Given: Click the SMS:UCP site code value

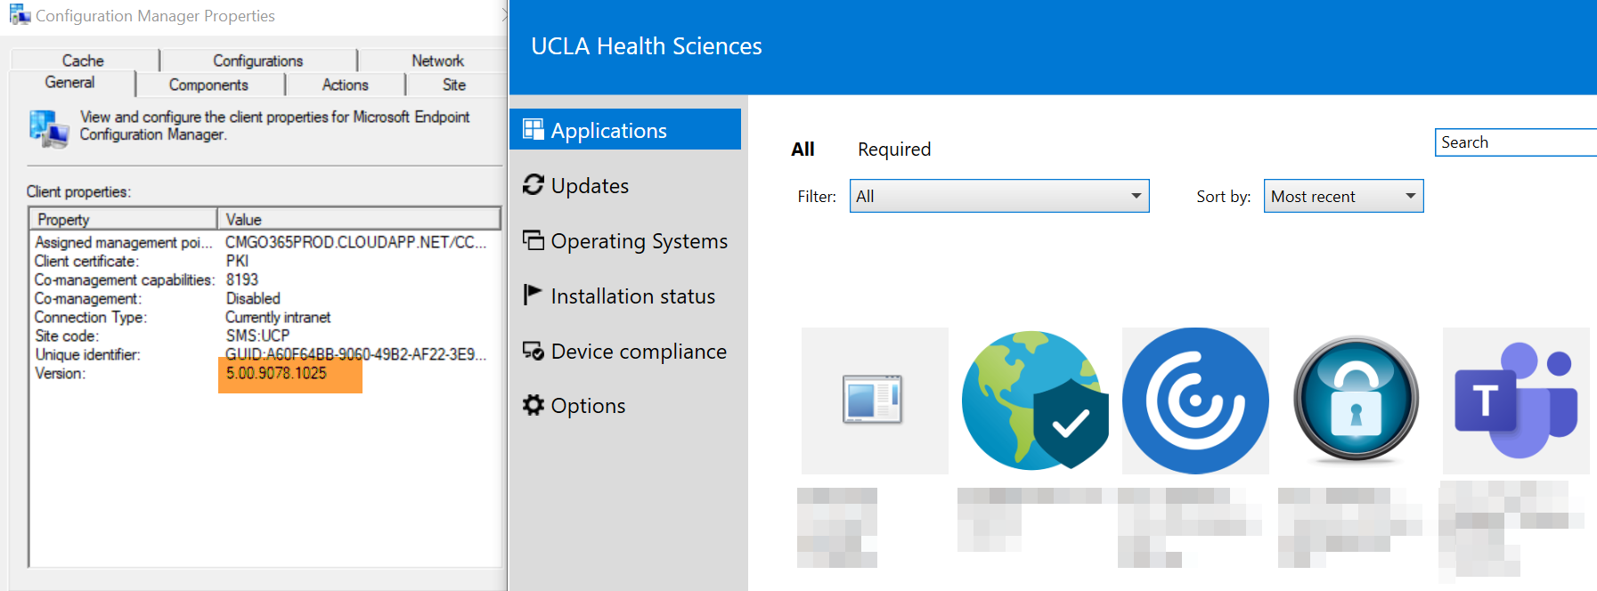Looking at the screenshot, I should [257, 336].
